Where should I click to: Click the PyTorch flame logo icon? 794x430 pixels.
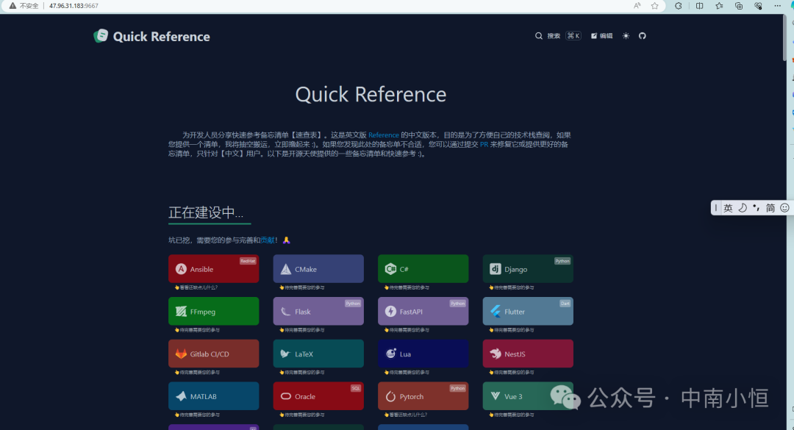pyautogui.click(x=390, y=395)
